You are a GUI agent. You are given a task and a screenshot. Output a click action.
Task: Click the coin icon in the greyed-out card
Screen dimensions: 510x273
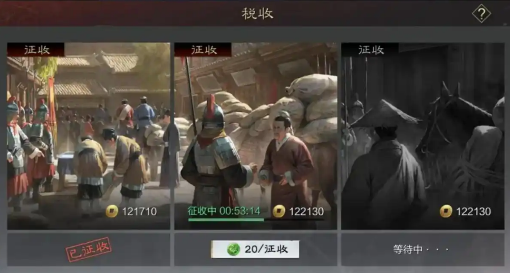(446, 211)
